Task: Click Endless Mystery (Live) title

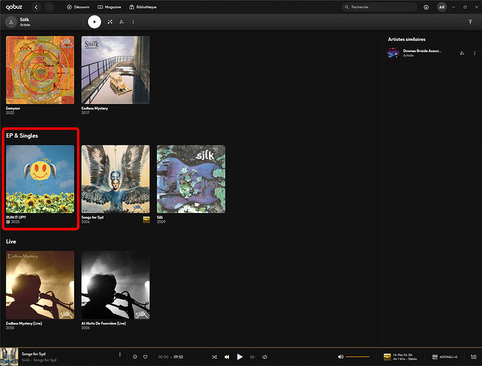Action: click(24, 324)
